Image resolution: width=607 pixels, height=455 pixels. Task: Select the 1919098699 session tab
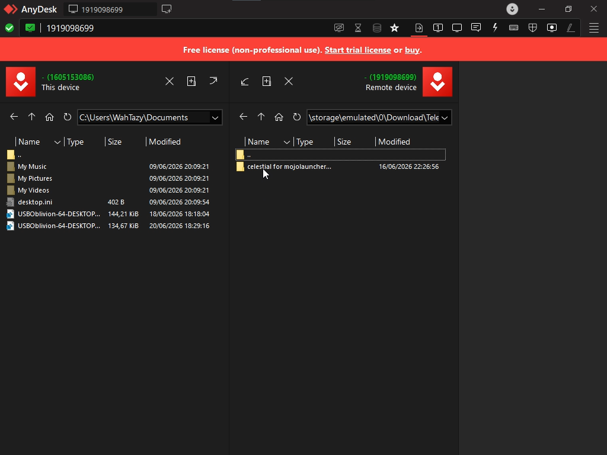(110, 9)
